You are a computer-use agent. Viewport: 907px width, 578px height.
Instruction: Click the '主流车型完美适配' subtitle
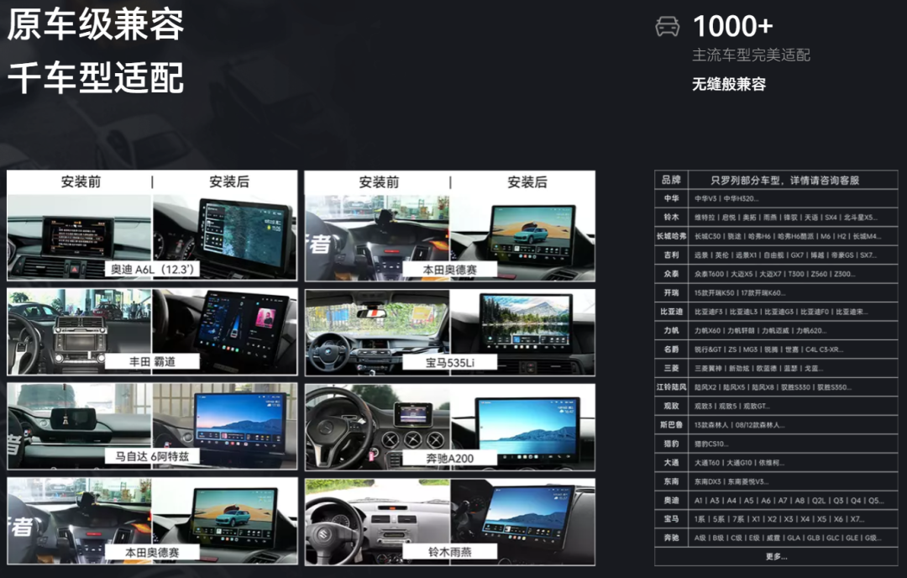coord(751,55)
